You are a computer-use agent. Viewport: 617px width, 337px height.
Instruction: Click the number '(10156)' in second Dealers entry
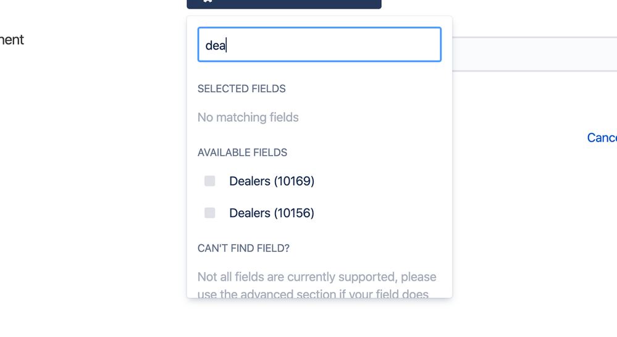tap(294, 213)
